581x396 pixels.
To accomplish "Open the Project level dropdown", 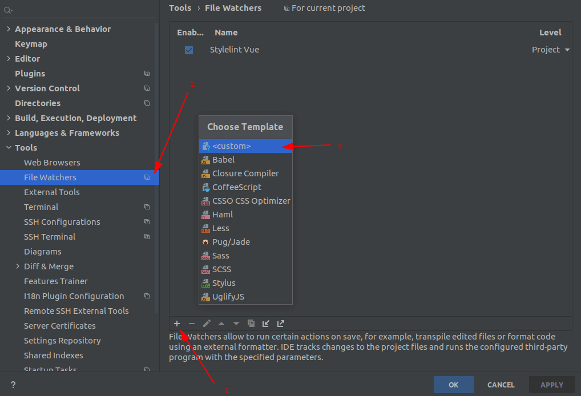I will (x=551, y=50).
